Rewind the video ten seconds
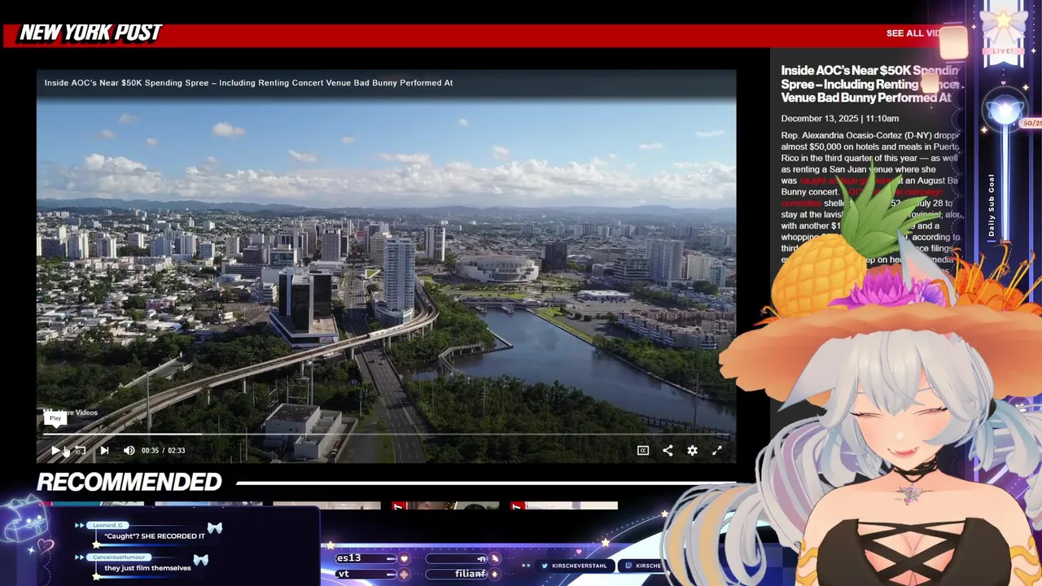Screen dimensions: 1042x586 pyautogui.click(x=80, y=450)
